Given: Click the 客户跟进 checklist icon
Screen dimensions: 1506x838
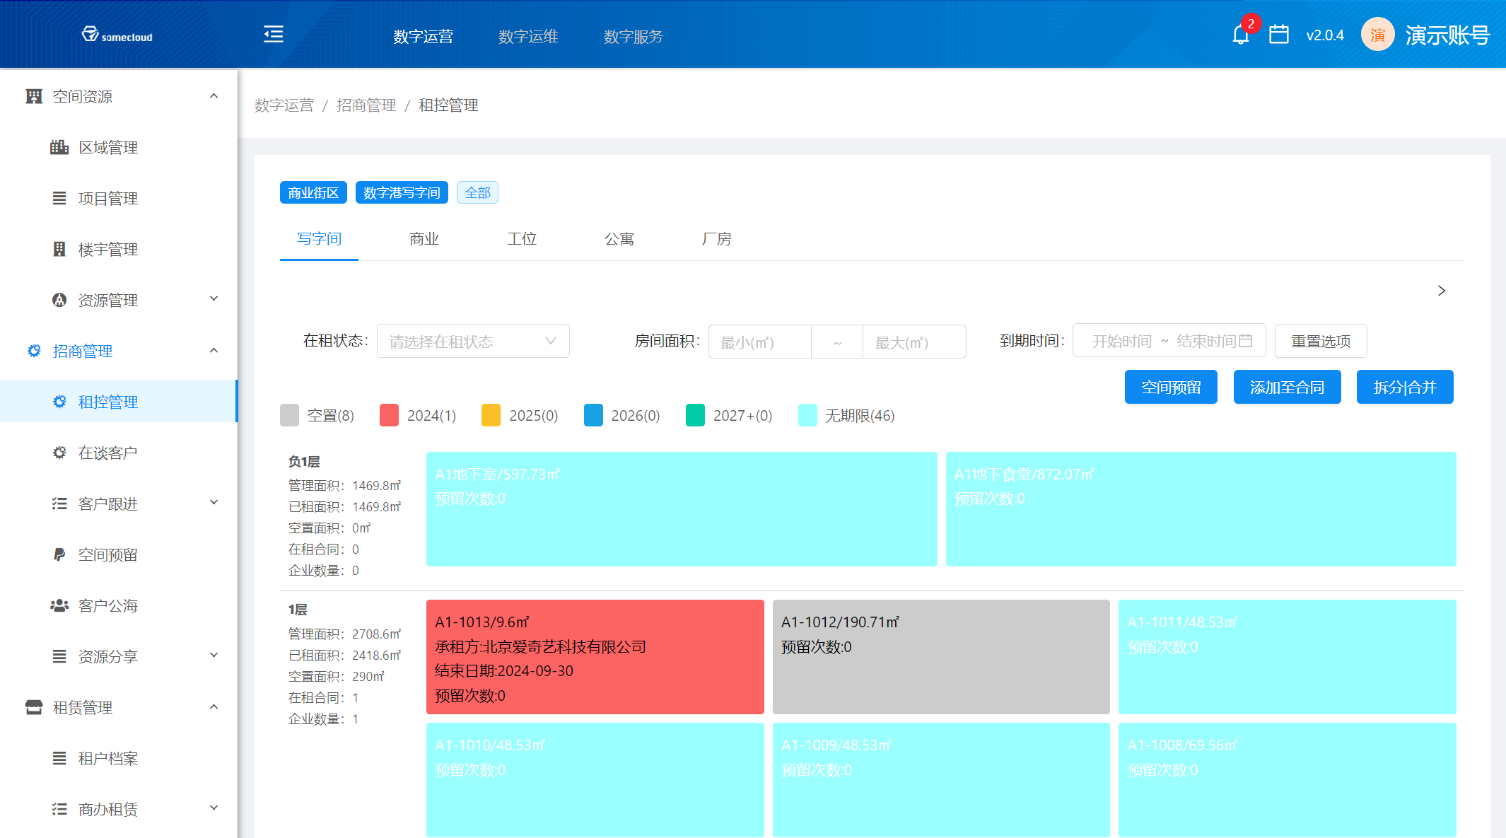Looking at the screenshot, I should click(59, 504).
